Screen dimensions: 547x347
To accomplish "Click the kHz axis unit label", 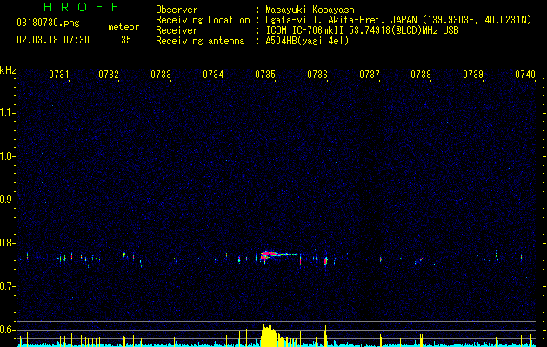I will tap(8, 70).
